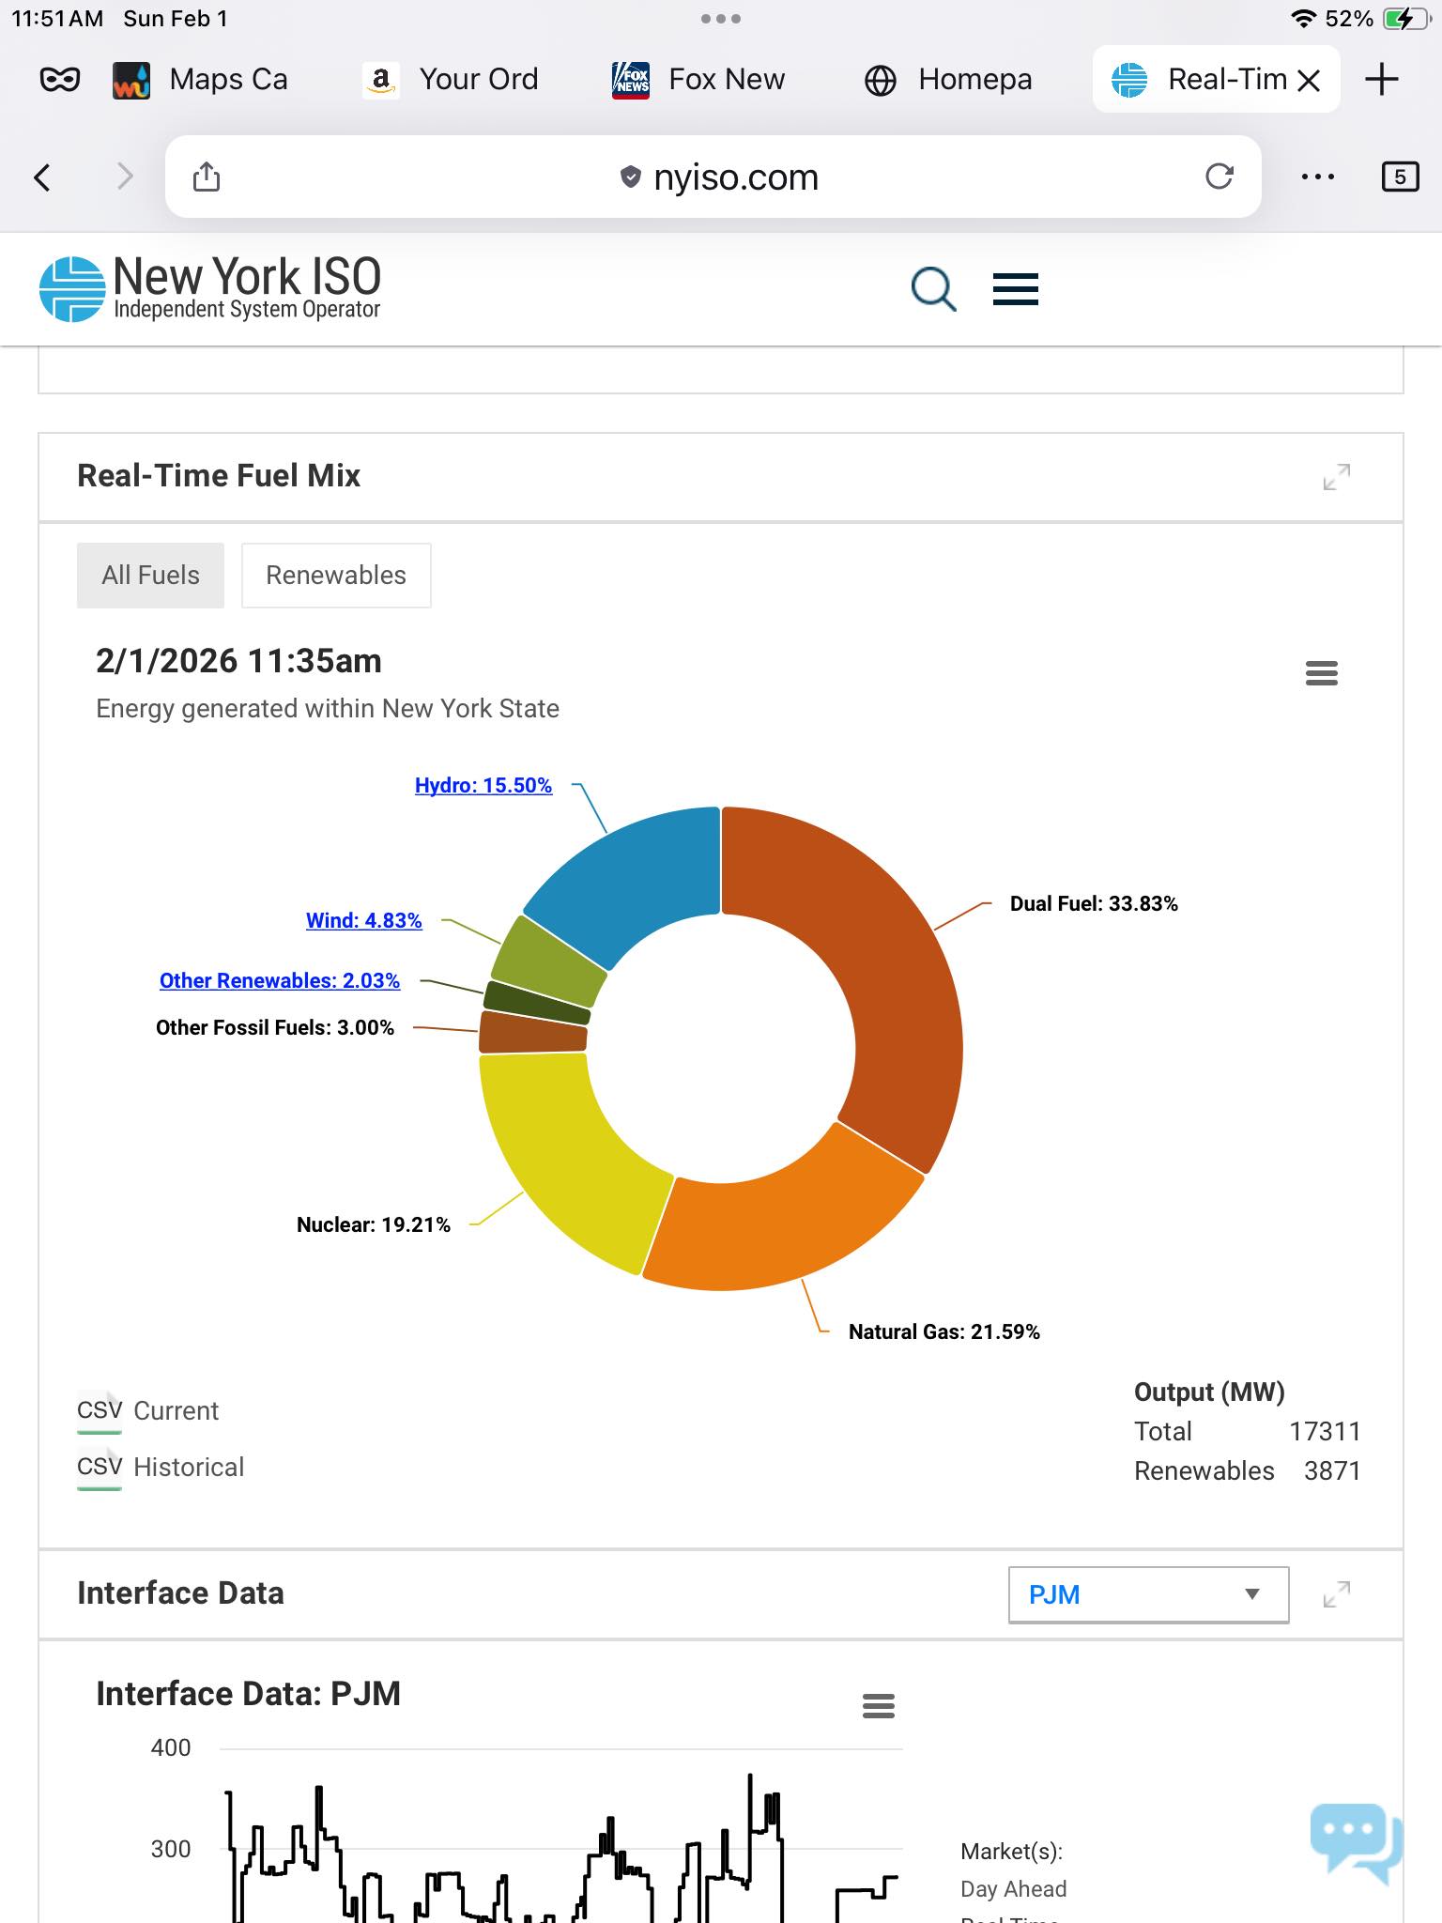Viewport: 1442px width, 1923px height.
Task: Tap the nyiso.com address bar
Action: point(713,177)
